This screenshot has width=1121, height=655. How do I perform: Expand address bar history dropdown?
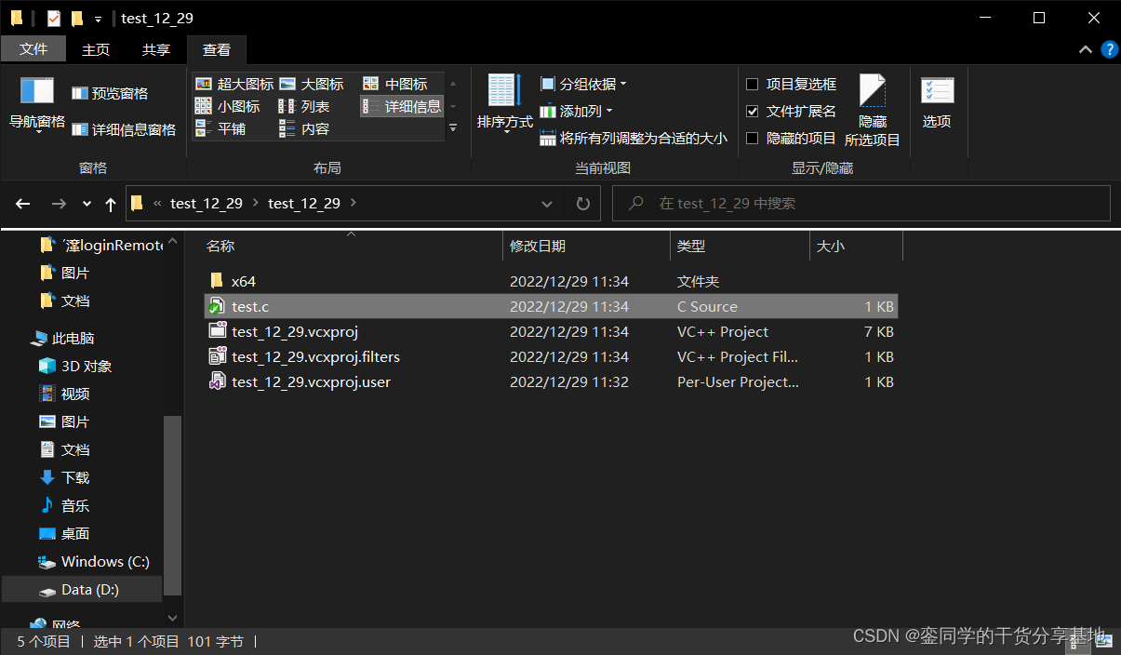[547, 203]
